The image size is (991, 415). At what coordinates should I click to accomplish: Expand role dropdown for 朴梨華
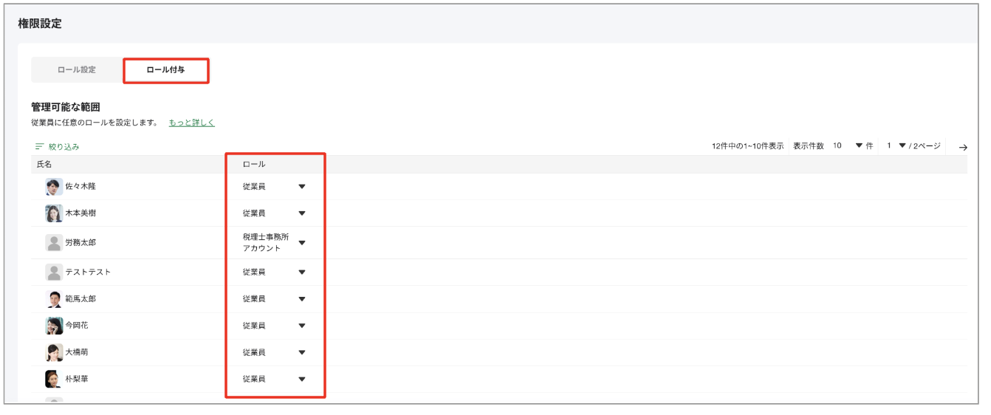pyautogui.click(x=301, y=379)
